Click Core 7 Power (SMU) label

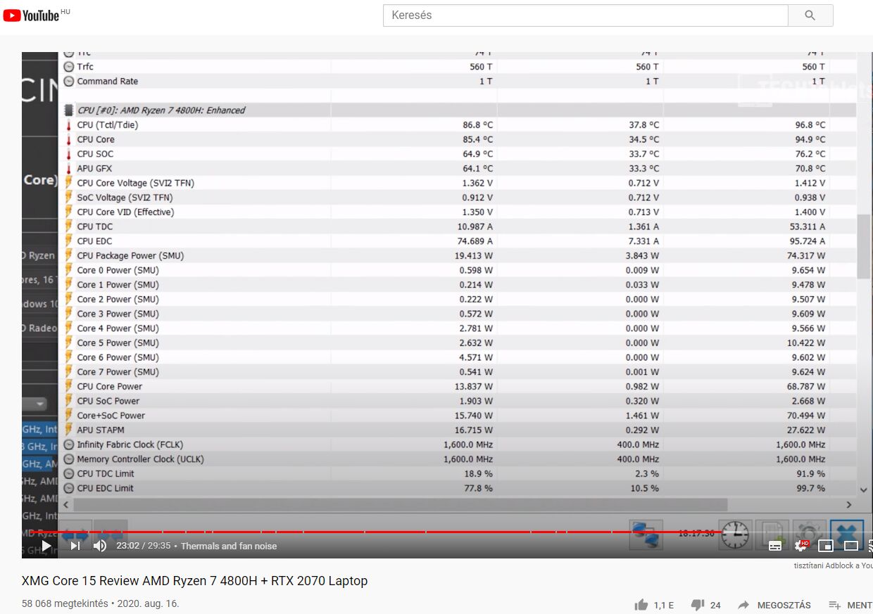point(118,372)
